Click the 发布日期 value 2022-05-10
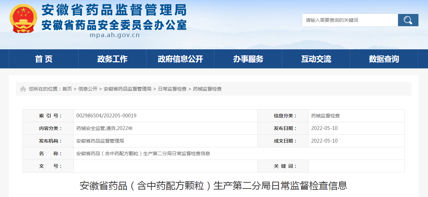 325,128
